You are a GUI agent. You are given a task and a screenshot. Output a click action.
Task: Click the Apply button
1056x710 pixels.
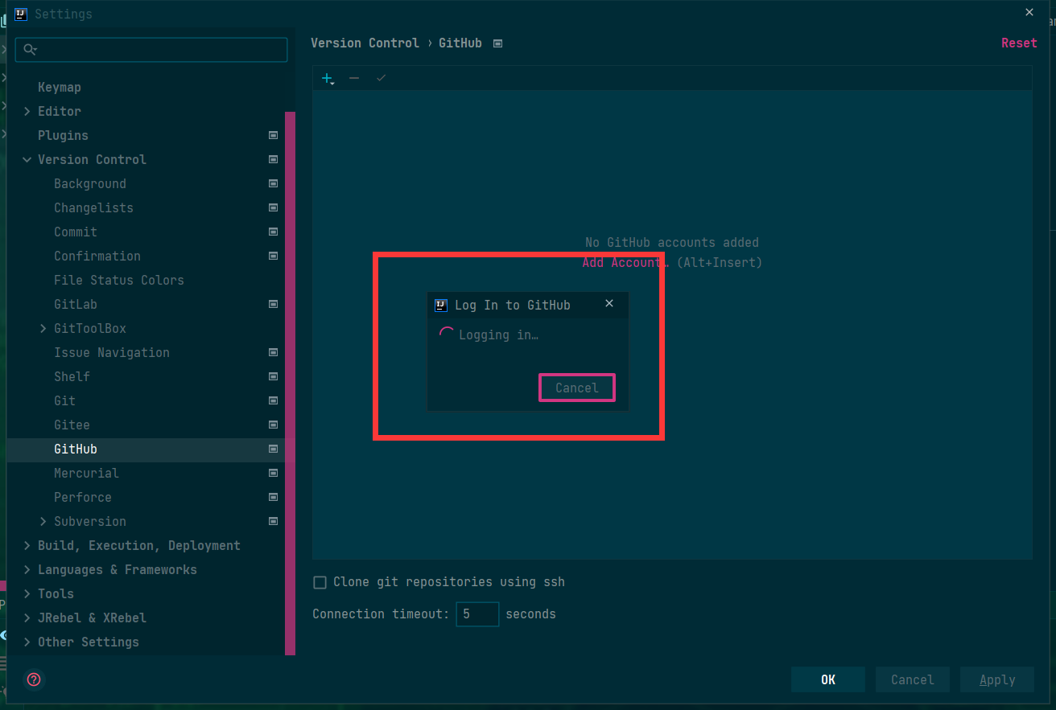(x=997, y=679)
